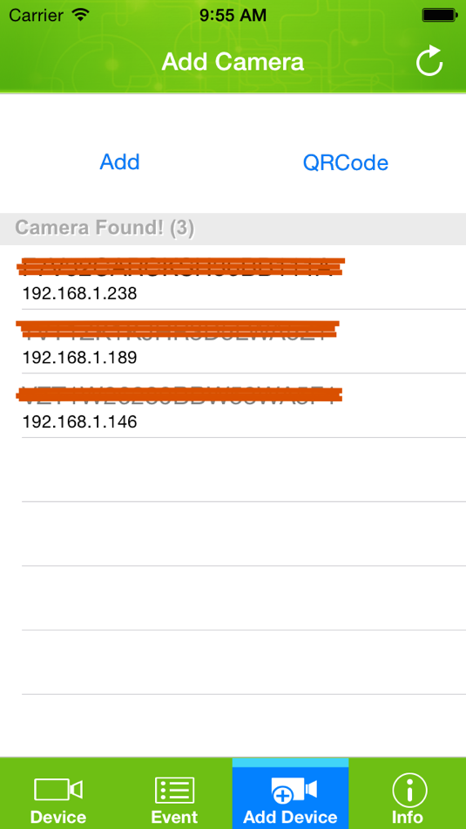Image resolution: width=466 pixels, height=829 pixels.
Task: Switch to the Event tab label
Action: 174,817
